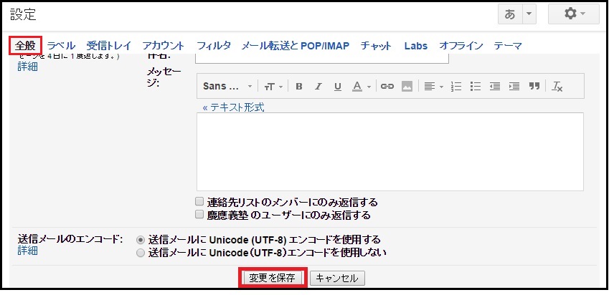Click the remove formatting icon

pyautogui.click(x=557, y=87)
